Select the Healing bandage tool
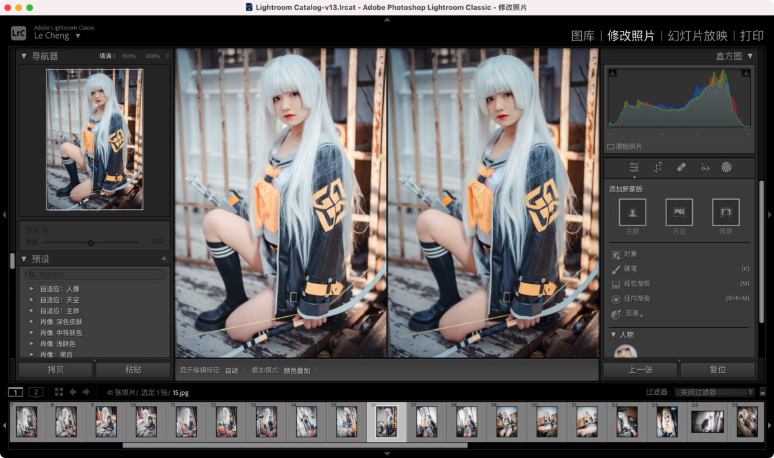The width and height of the screenshot is (774, 458). click(681, 167)
